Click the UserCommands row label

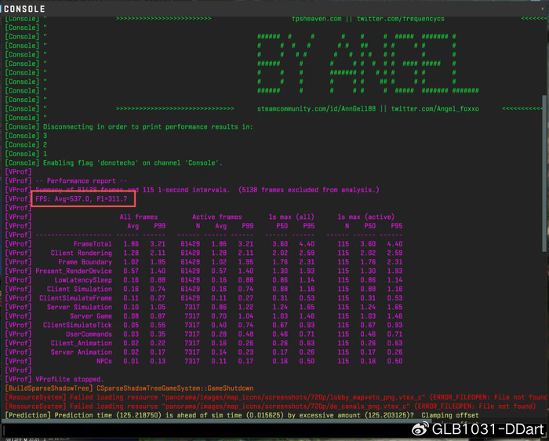[x=89, y=334]
